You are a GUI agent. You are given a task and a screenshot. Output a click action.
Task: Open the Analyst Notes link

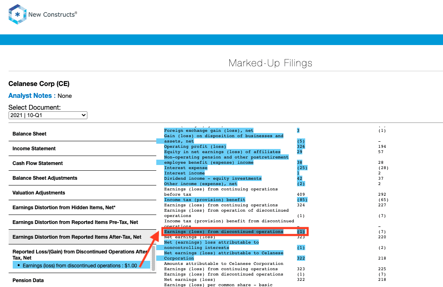coord(32,95)
